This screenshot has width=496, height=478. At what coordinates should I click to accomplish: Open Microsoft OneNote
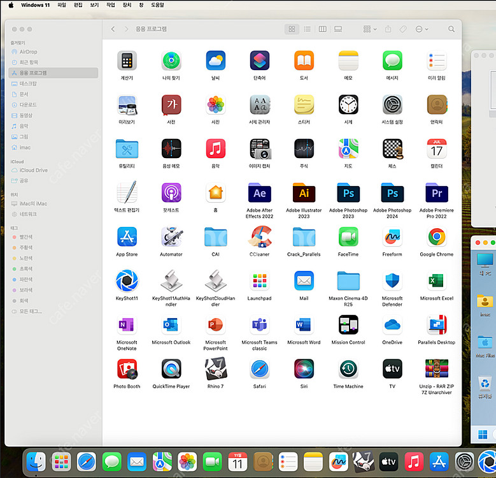(x=127, y=325)
